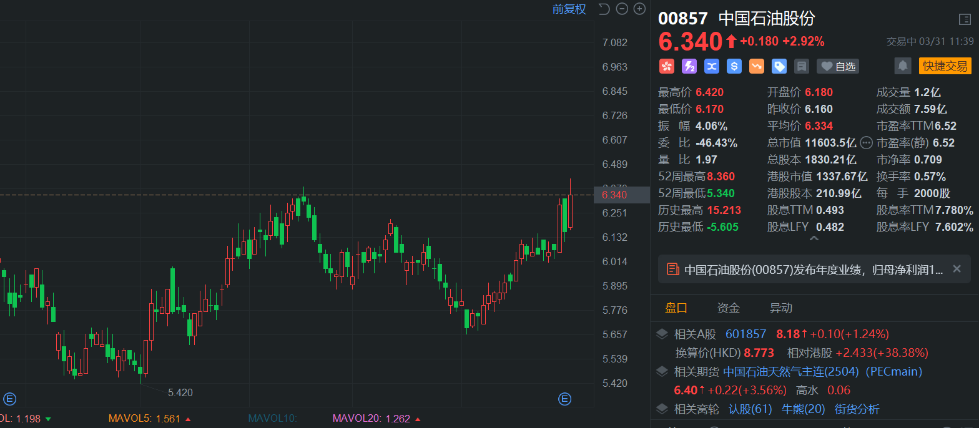Open the price alert bell icon
The image size is (979, 428).
[902, 66]
